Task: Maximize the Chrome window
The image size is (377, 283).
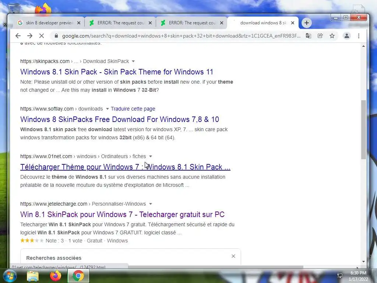Action: [345, 17]
